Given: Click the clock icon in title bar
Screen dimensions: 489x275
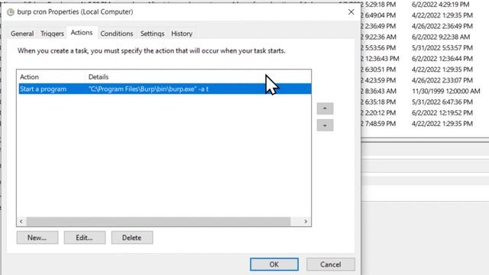Looking at the screenshot, I should click(x=11, y=12).
